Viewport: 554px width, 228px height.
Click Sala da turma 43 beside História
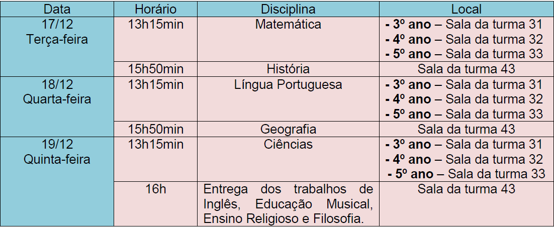click(466, 69)
